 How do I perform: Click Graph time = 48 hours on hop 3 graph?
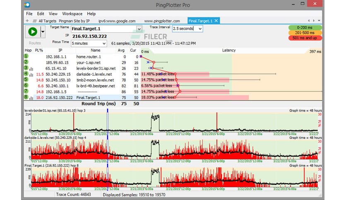pos(305,110)
